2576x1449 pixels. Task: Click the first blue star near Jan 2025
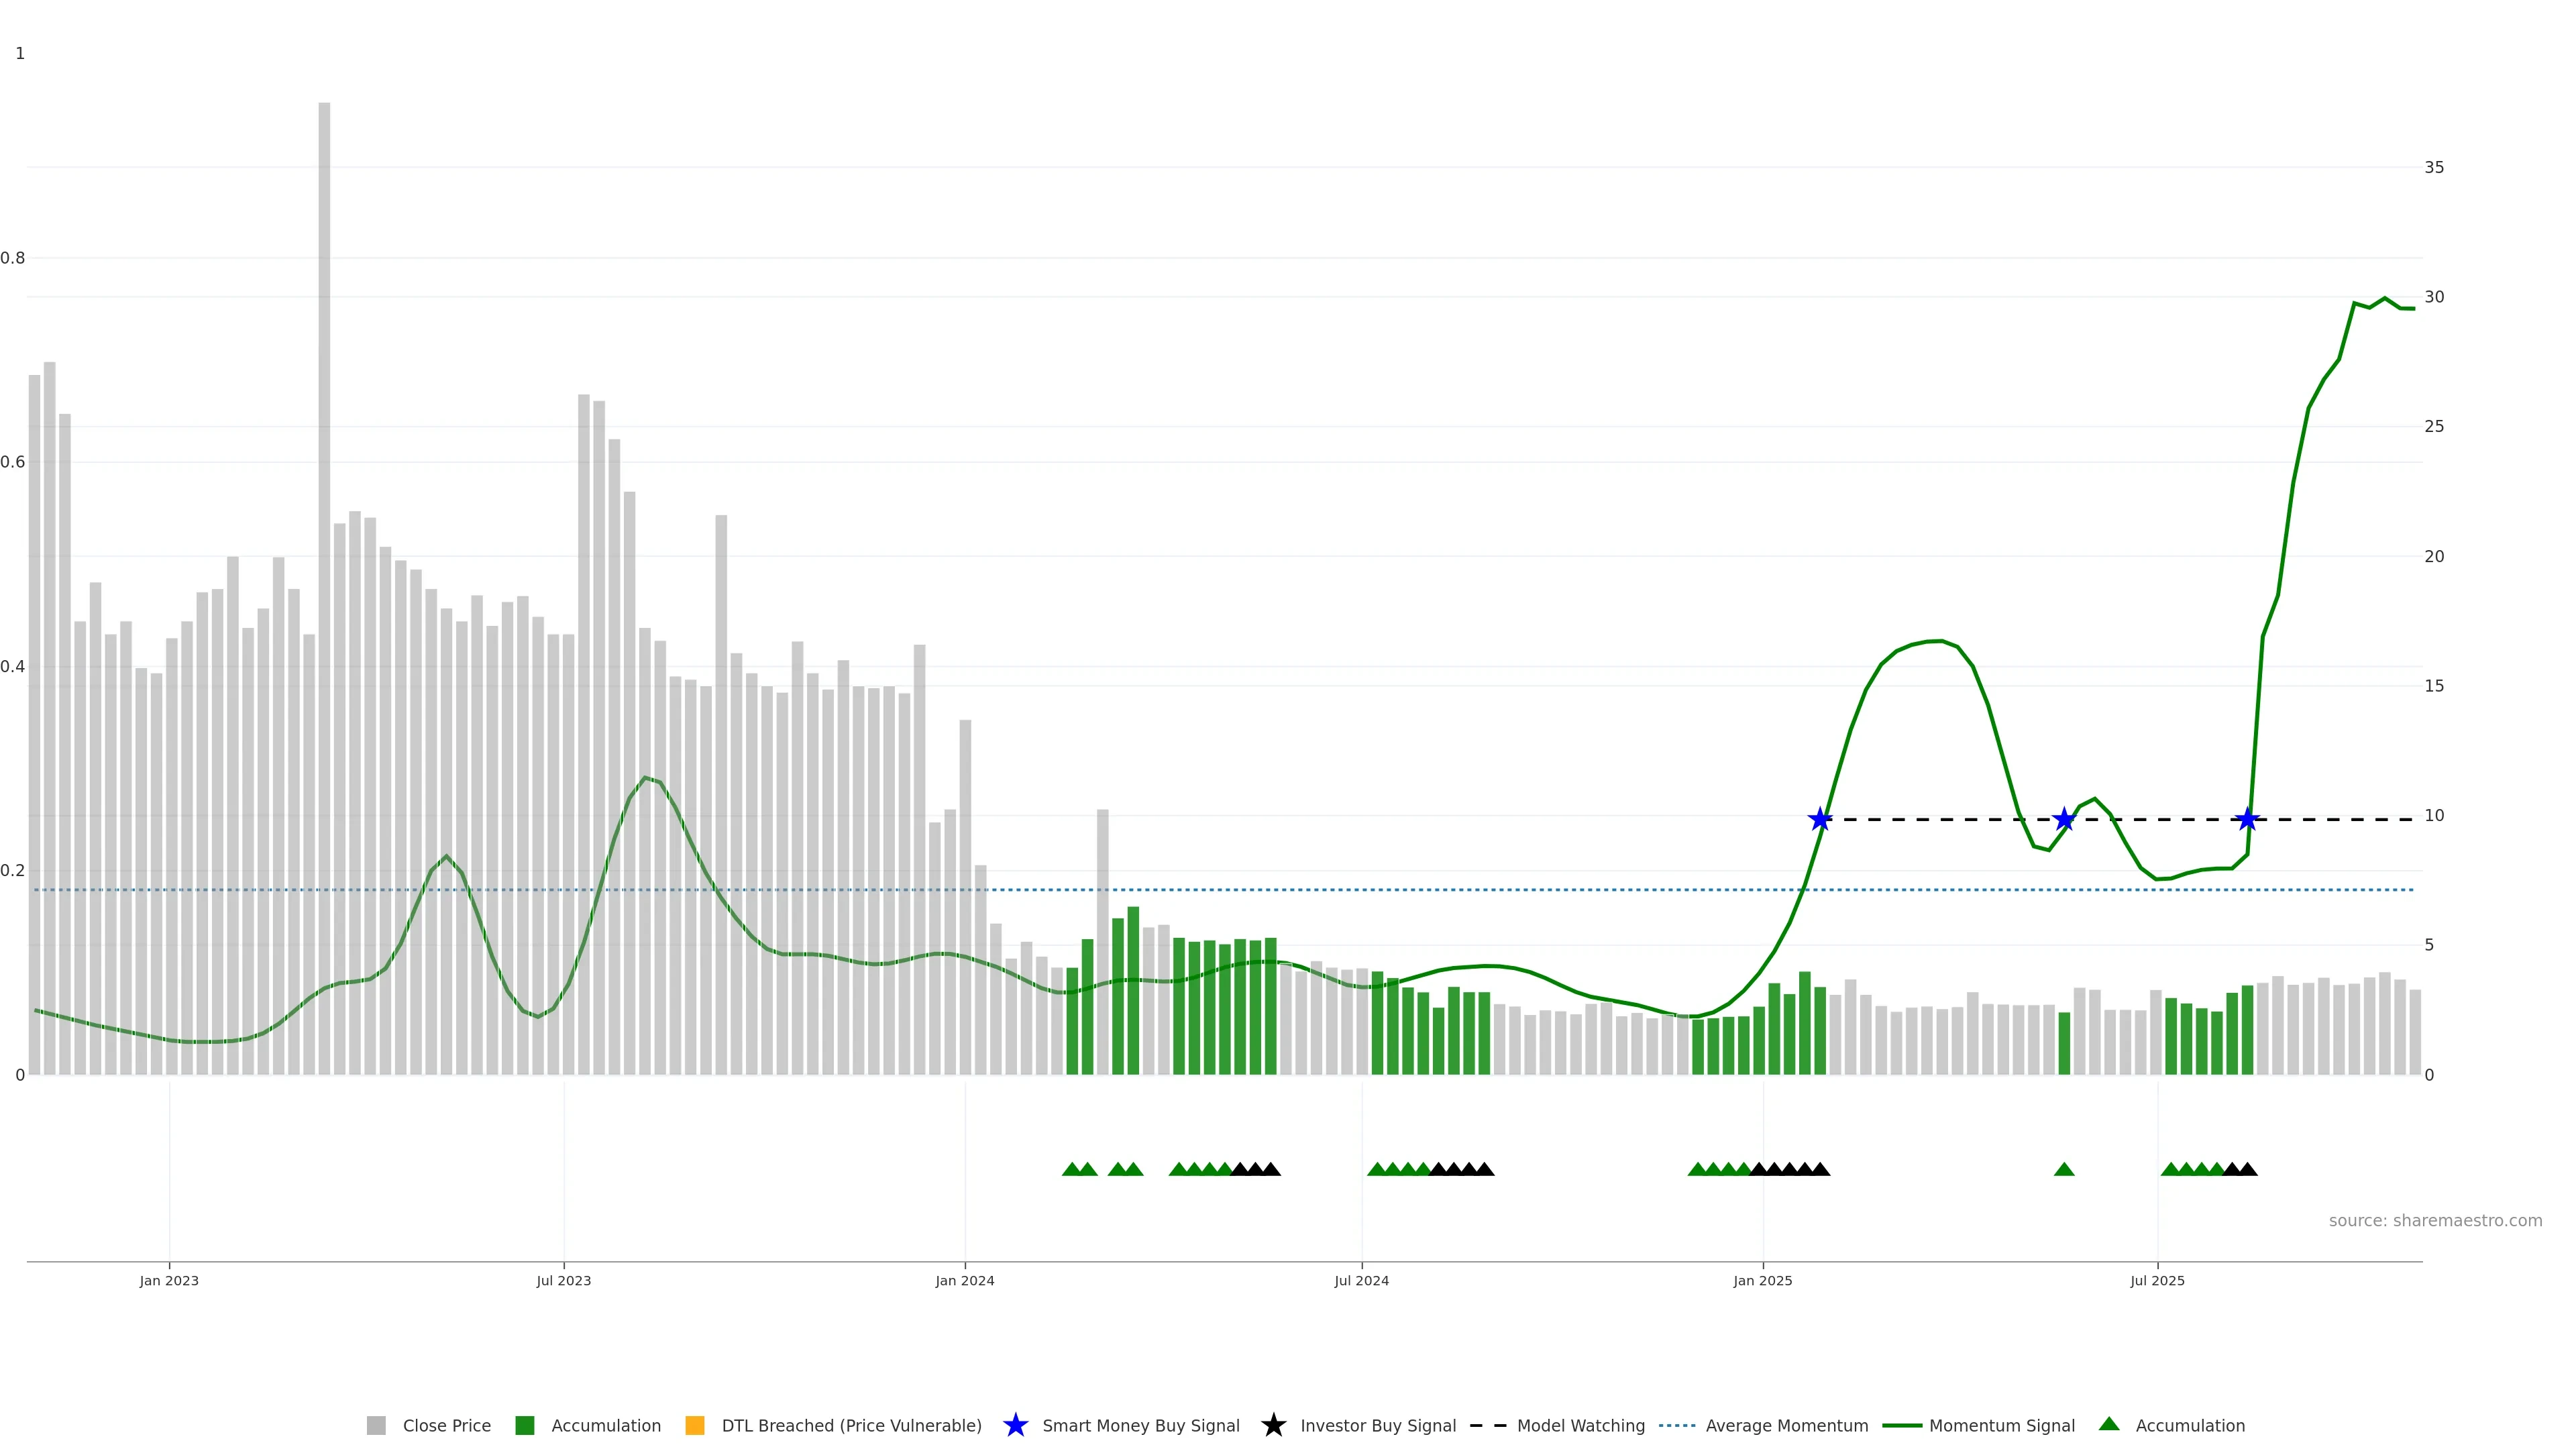click(x=1820, y=820)
